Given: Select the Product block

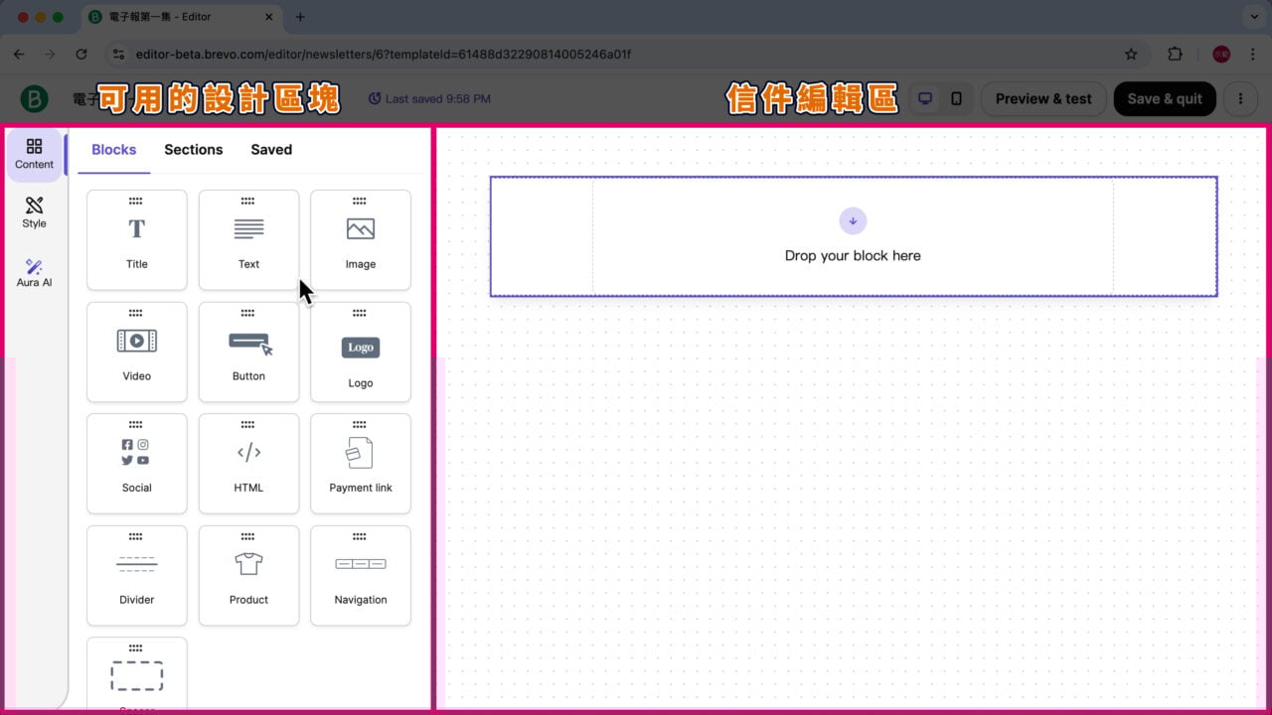Looking at the screenshot, I should 248,575.
